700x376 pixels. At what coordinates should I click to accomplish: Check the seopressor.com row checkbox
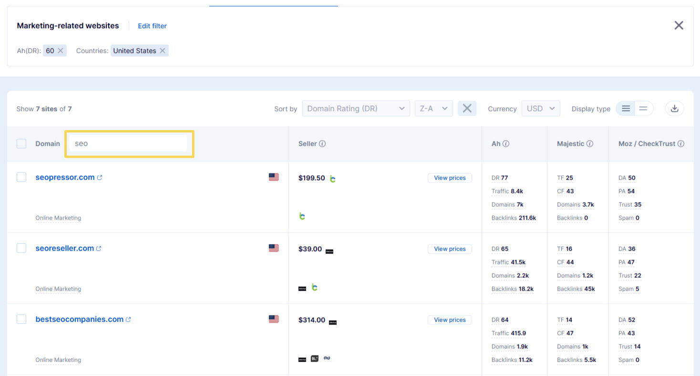pyautogui.click(x=21, y=177)
